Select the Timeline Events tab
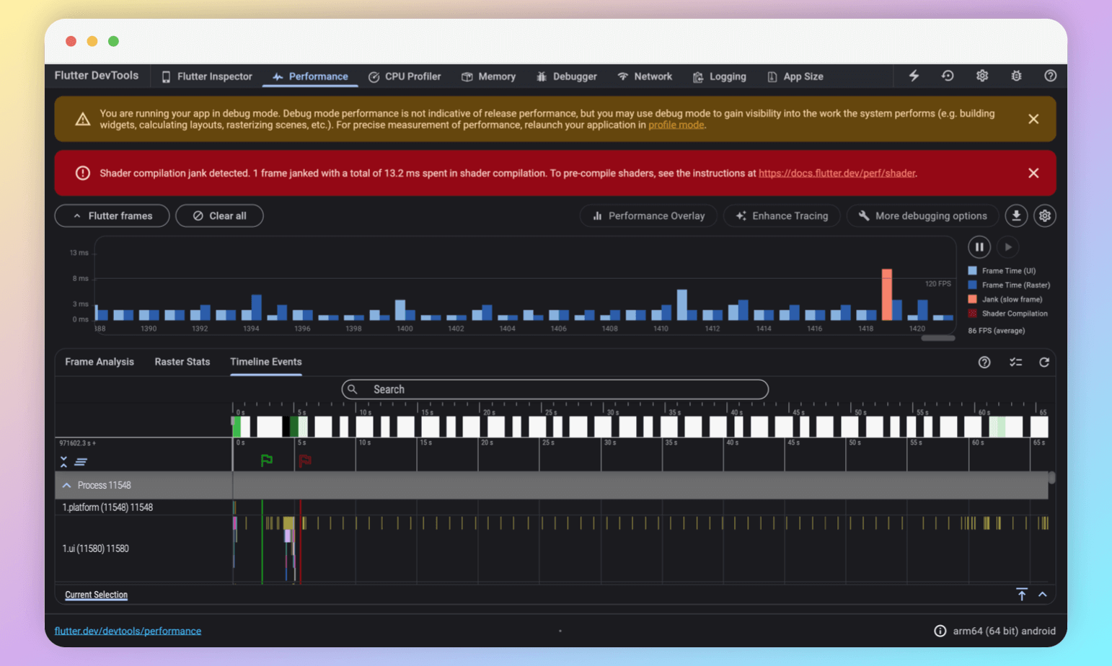 (x=266, y=362)
